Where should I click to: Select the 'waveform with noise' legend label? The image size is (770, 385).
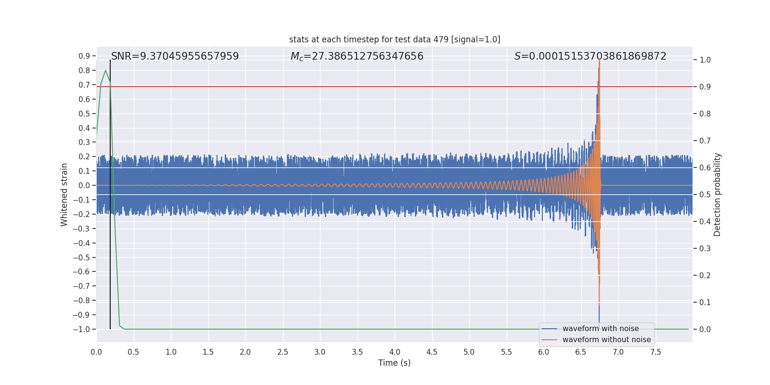pos(601,329)
